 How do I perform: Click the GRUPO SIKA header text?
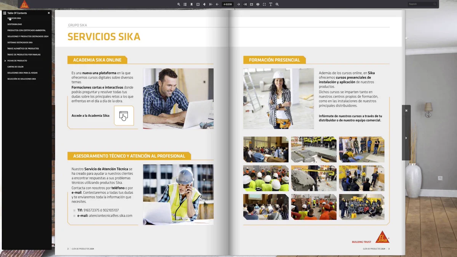pyautogui.click(x=78, y=25)
